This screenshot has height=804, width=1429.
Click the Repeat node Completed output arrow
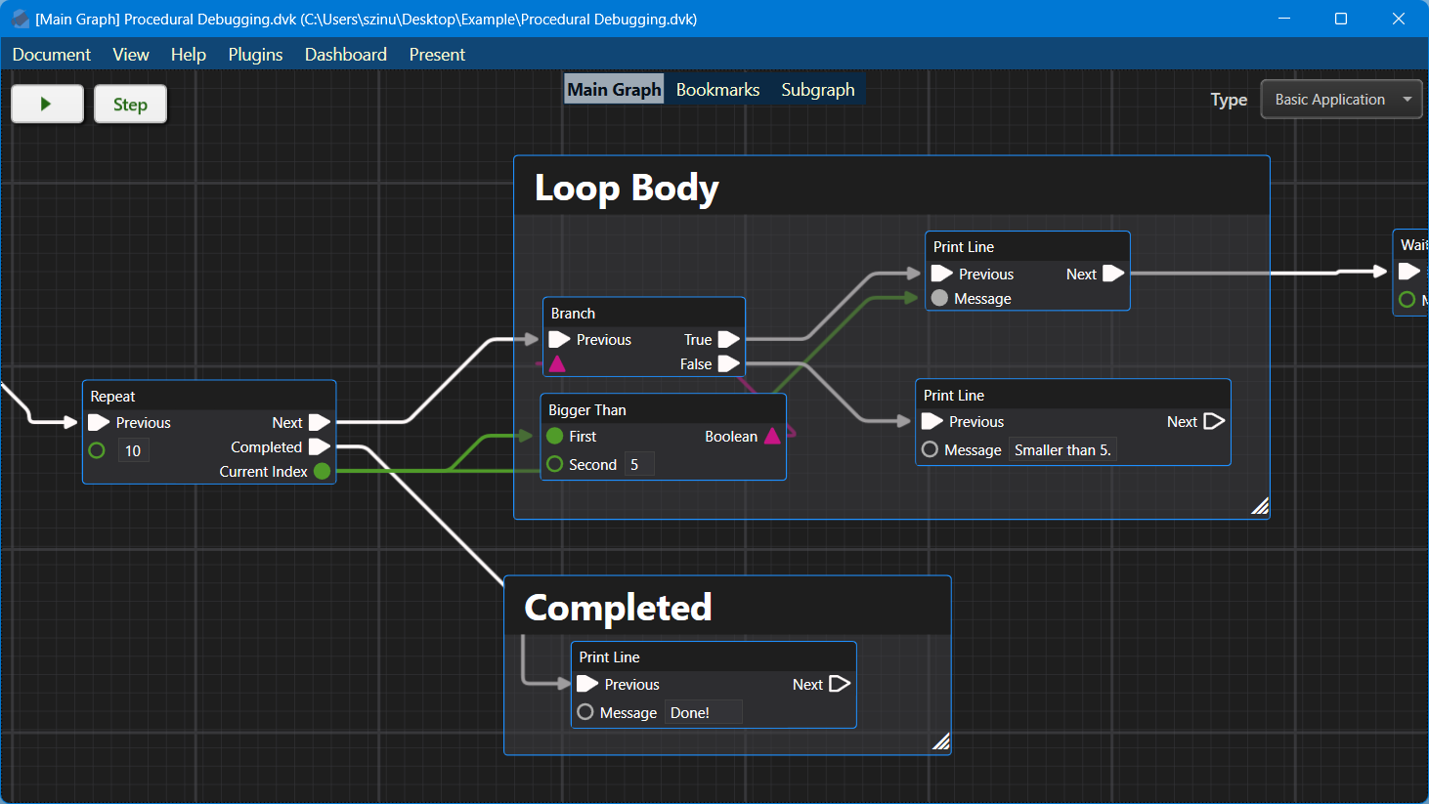(320, 446)
